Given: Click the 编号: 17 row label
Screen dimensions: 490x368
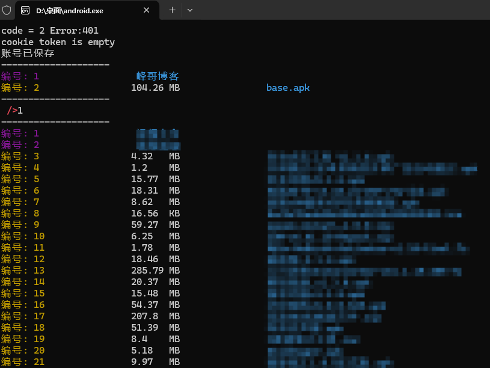Looking at the screenshot, I should 23,316.
